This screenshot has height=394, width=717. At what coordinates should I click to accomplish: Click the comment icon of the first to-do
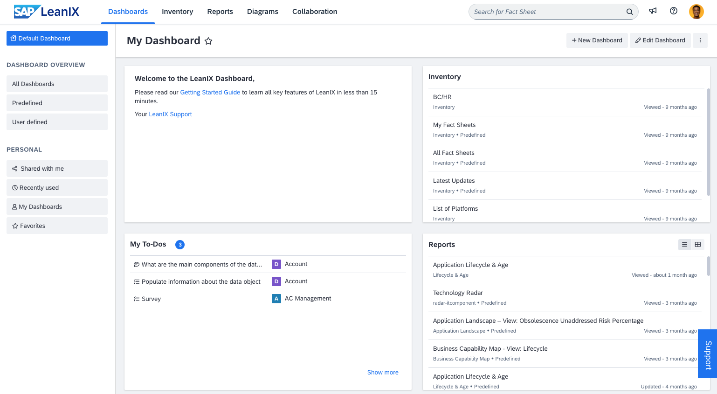[x=137, y=265]
